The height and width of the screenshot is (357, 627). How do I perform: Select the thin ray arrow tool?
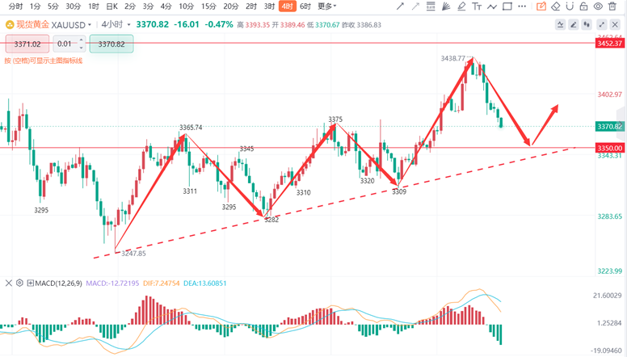(415, 6)
